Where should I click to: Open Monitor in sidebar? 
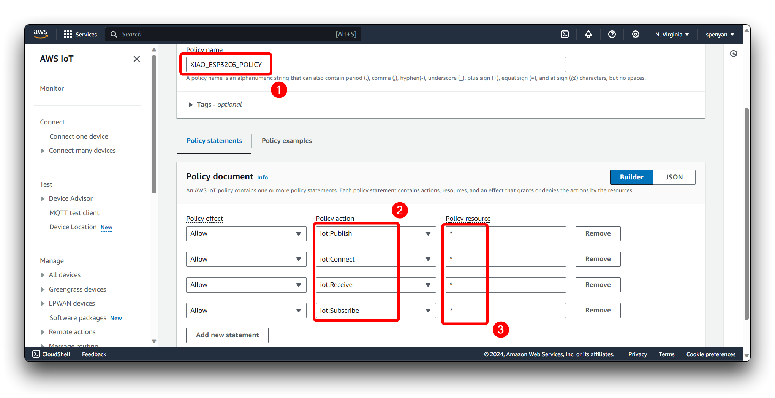[52, 89]
